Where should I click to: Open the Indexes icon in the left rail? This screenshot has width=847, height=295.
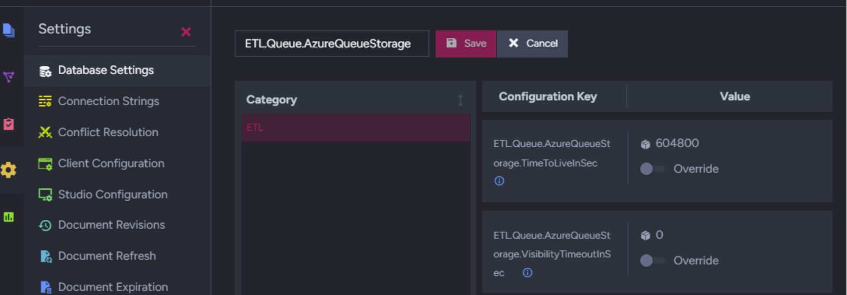point(8,77)
